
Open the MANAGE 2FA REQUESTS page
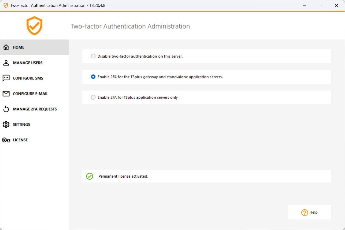[x=34, y=109]
